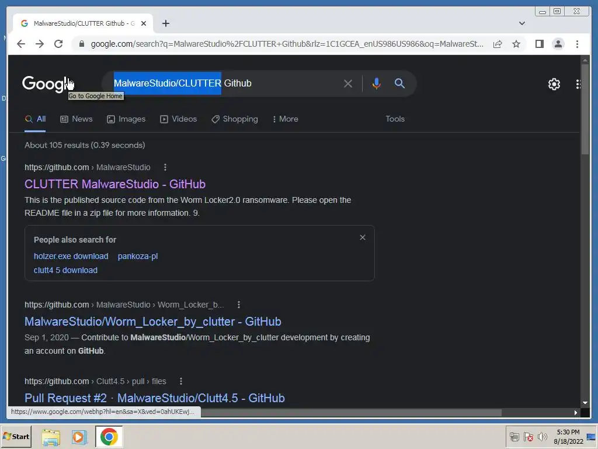Open the Google apps grid
The width and height of the screenshot is (598, 449).
(578, 84)
